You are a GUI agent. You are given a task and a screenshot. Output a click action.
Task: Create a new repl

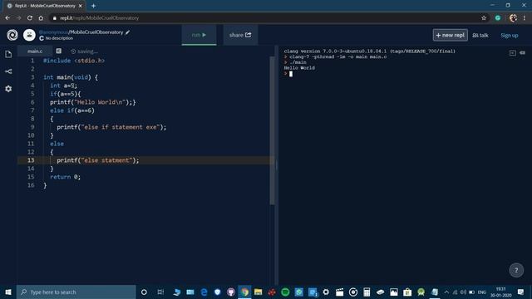click(451, 35)
